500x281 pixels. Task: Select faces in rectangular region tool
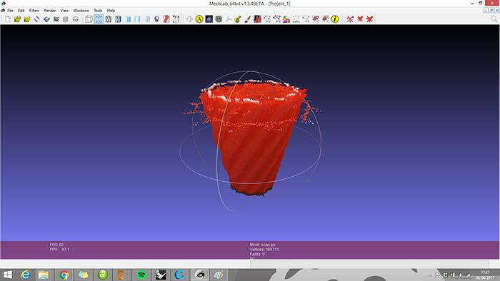click(x=306, y=19)
